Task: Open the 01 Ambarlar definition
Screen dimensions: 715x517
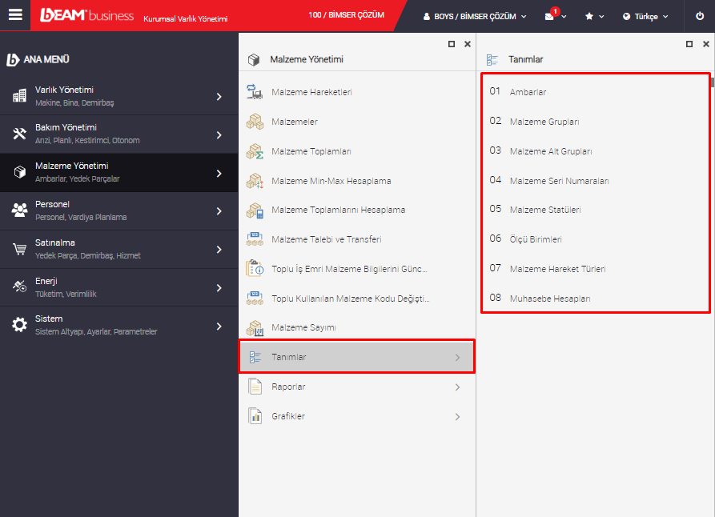Action: pos(528,92)
